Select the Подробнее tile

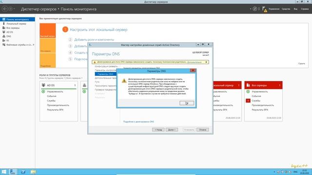48,60
